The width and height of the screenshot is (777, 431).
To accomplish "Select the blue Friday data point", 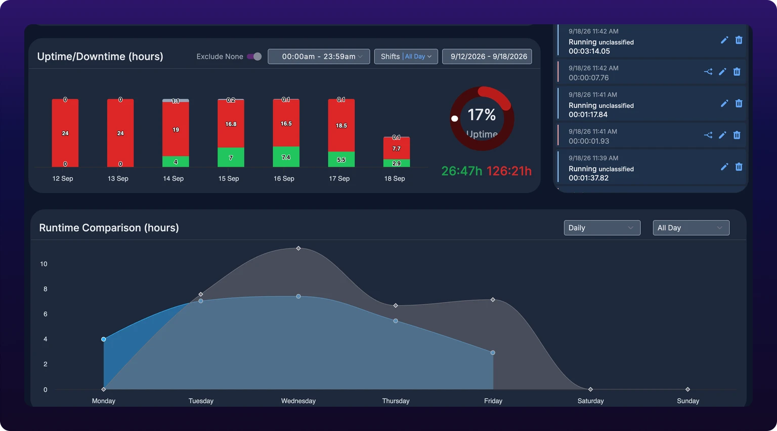I will tap(493, 353).
